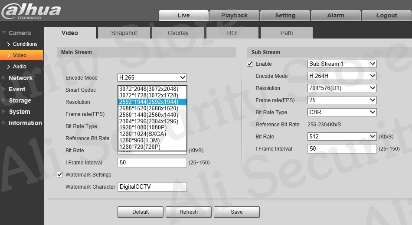Click the Default button

coord(141,212)
